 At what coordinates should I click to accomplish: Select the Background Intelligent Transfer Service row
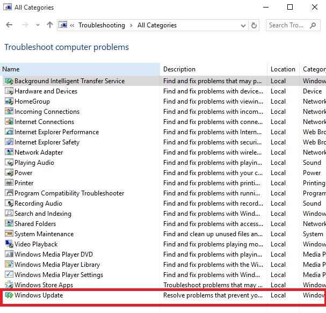click(163, 81)
